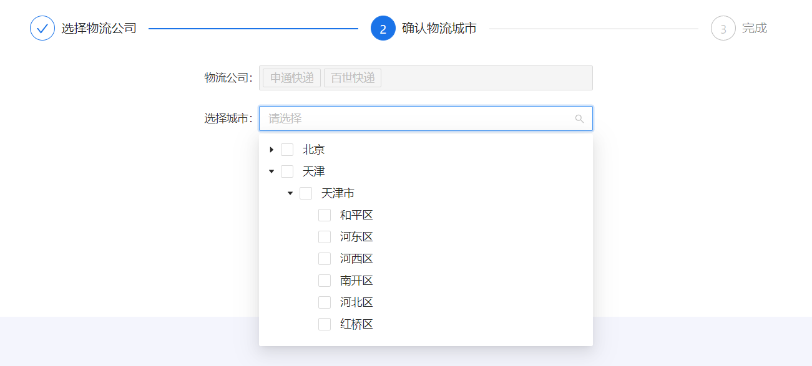This screenshot has width=812, height=366.
Task: Click step label 确认物流城市
Action: [439, 28]
